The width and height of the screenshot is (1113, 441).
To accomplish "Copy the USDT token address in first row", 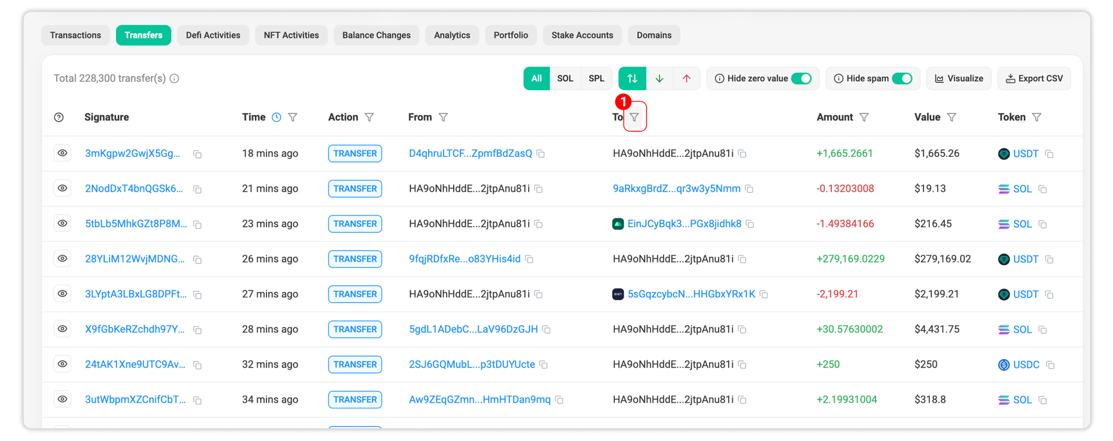I will tap(1049, 154).
